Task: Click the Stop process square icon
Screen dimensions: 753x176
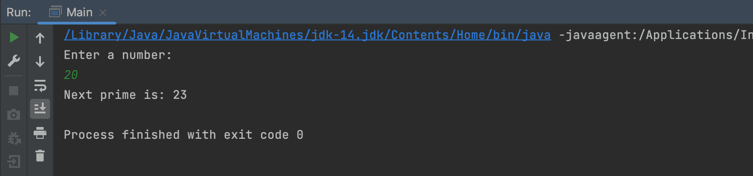Action: [14, 91]
